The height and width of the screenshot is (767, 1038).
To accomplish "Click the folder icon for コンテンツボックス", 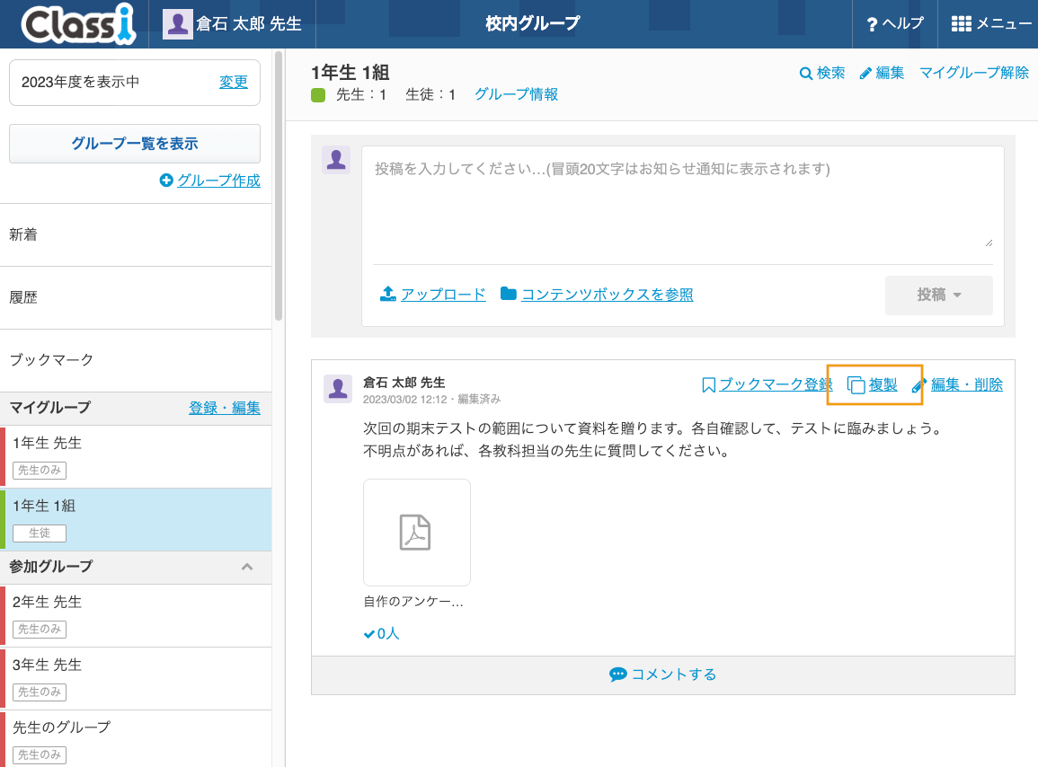I will (x=509, y=293).
